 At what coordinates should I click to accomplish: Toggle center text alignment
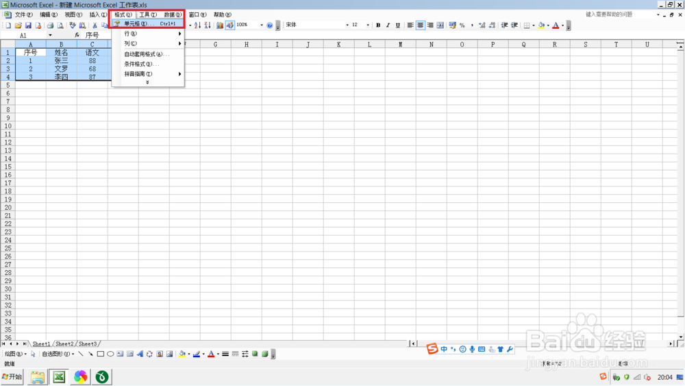pyautogui.click(x=421, y=25)
